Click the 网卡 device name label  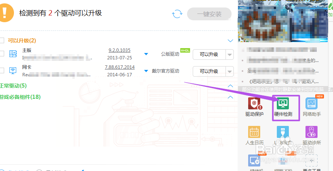click(x=27, y=67)
